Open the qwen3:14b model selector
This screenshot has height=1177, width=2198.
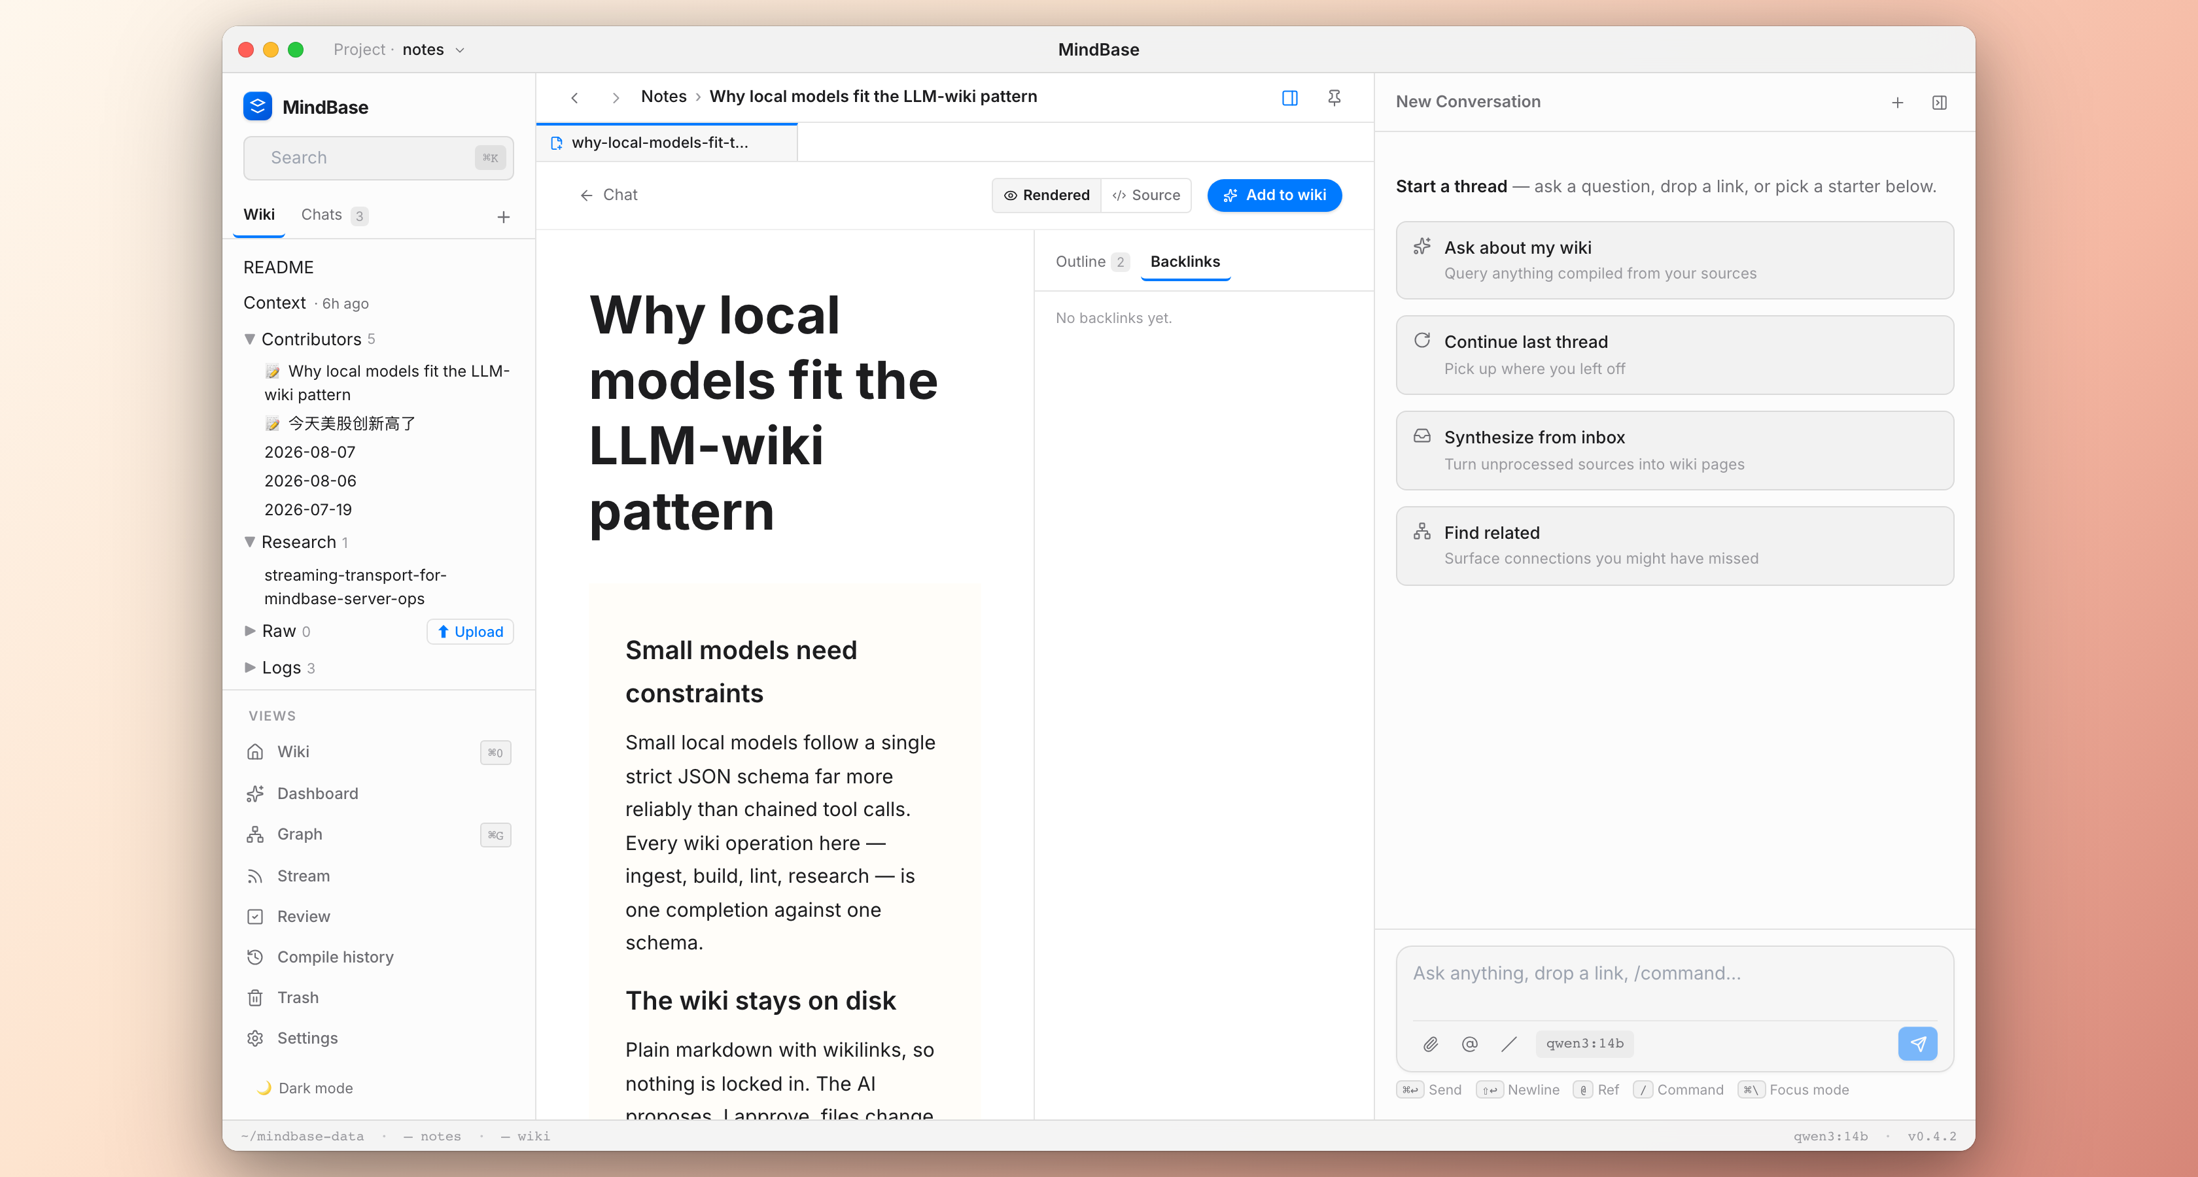(1584, 1044)
